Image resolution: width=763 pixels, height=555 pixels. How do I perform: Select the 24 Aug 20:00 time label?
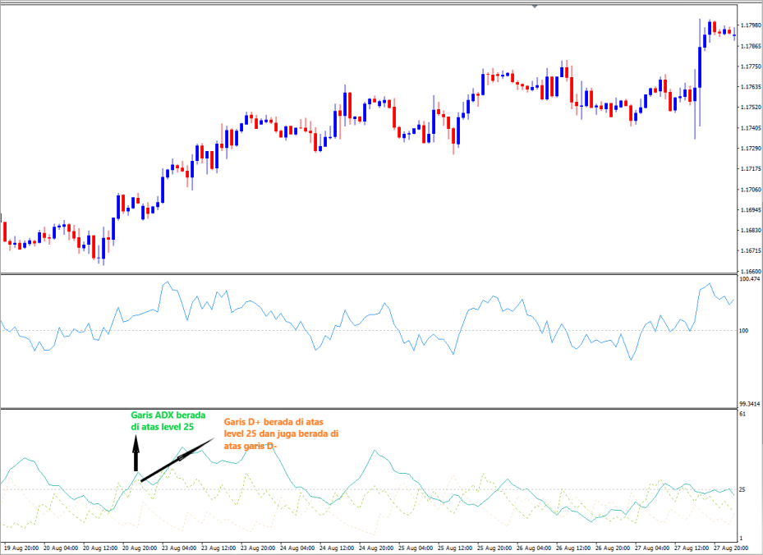point(376,548)
